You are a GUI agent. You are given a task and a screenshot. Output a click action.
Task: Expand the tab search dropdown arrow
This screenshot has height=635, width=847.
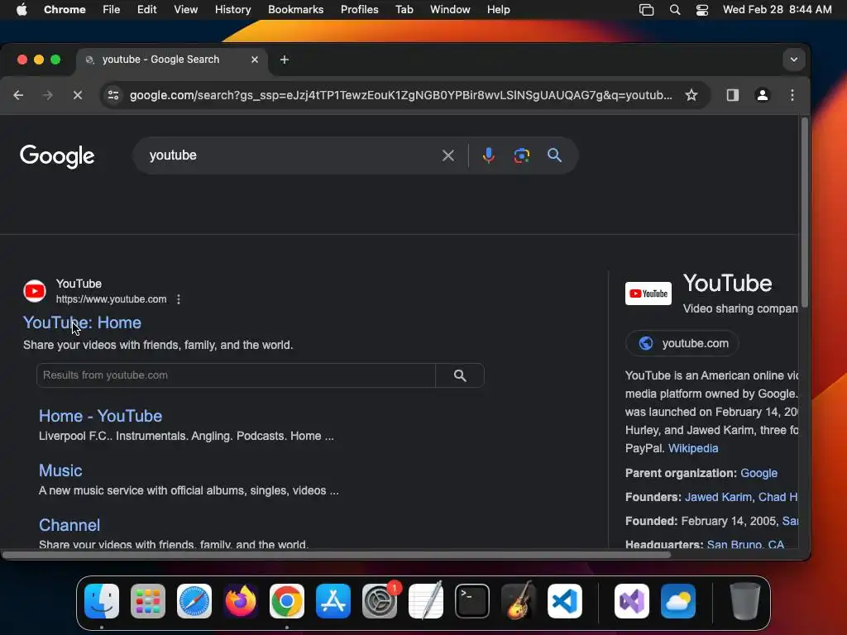(793, 60)
